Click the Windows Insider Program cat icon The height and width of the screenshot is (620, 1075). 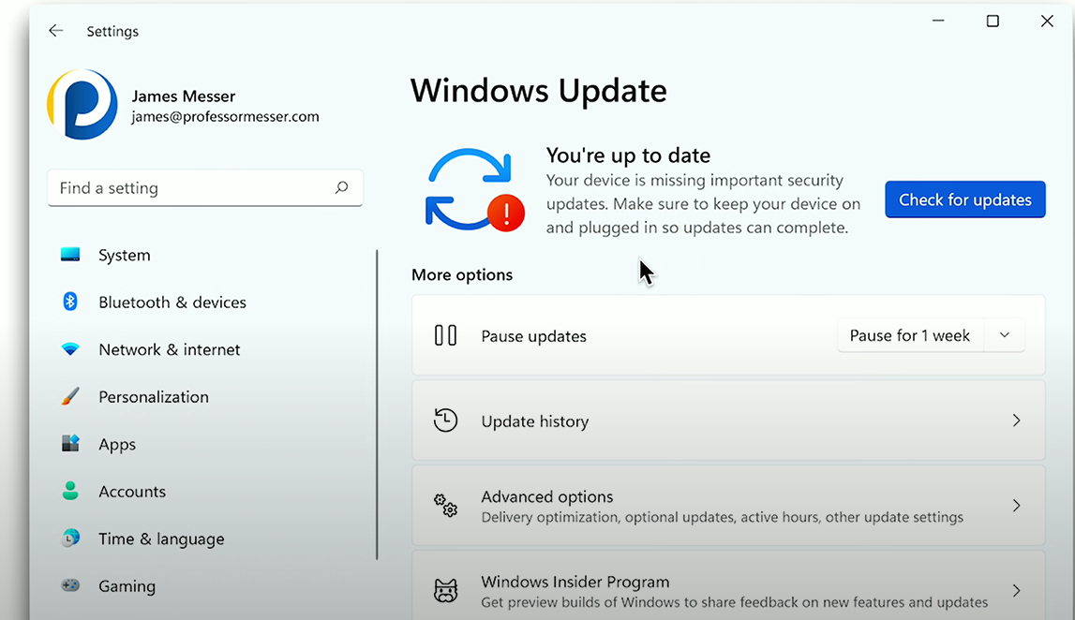coord(445,591)
